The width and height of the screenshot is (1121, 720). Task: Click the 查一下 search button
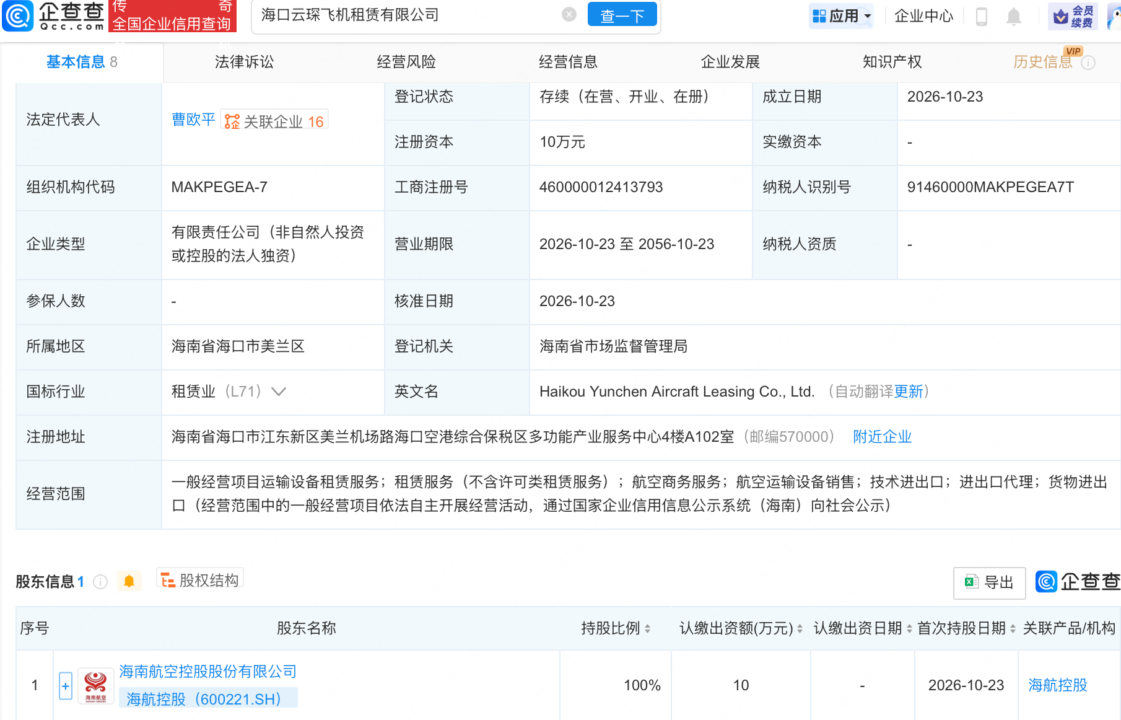[622, 15]
